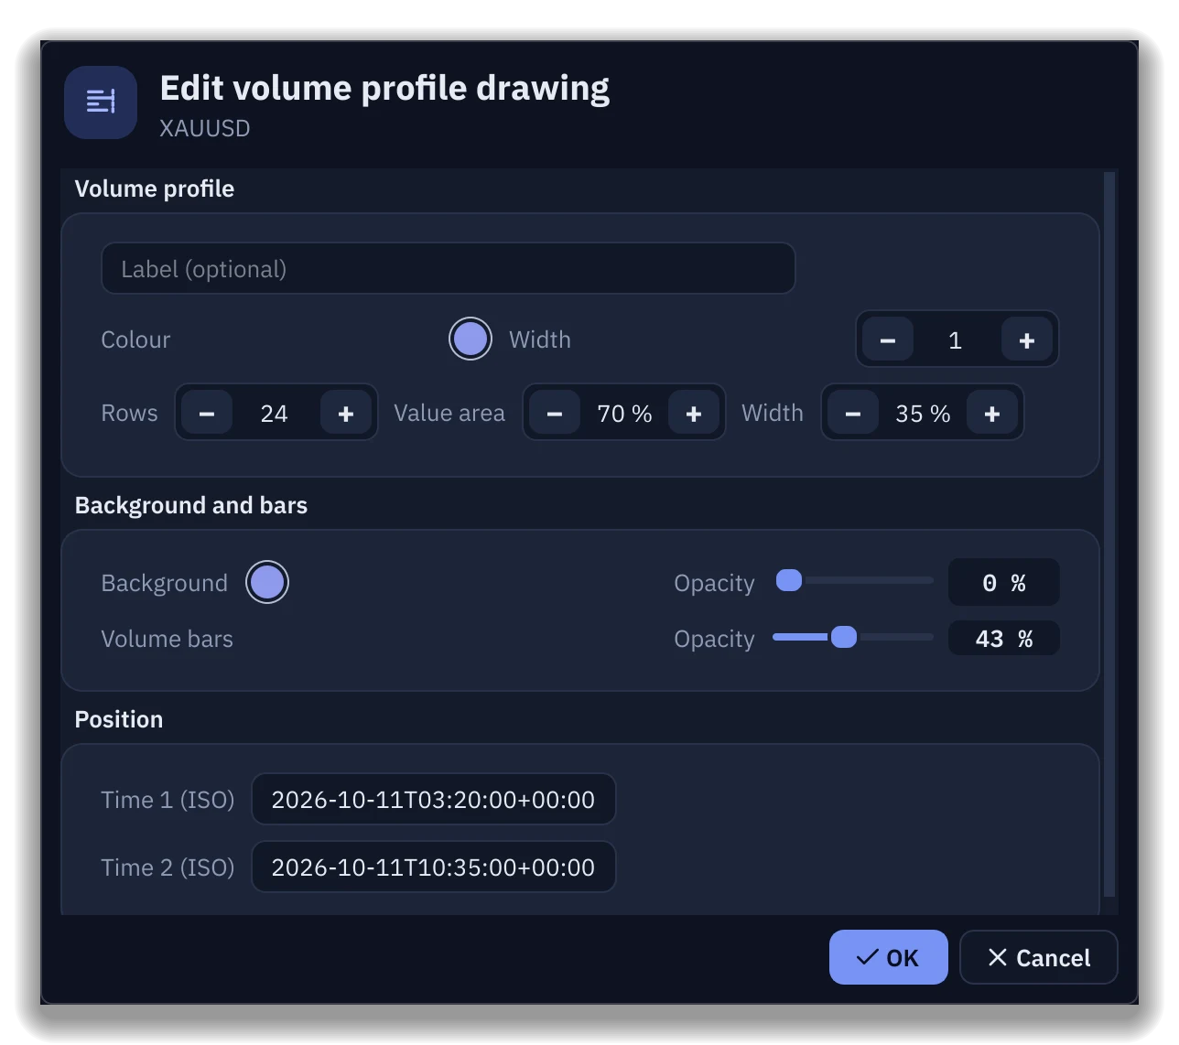Click the Rows value 24
This screenshot has height=1045, width=1179.
point(275,414)
